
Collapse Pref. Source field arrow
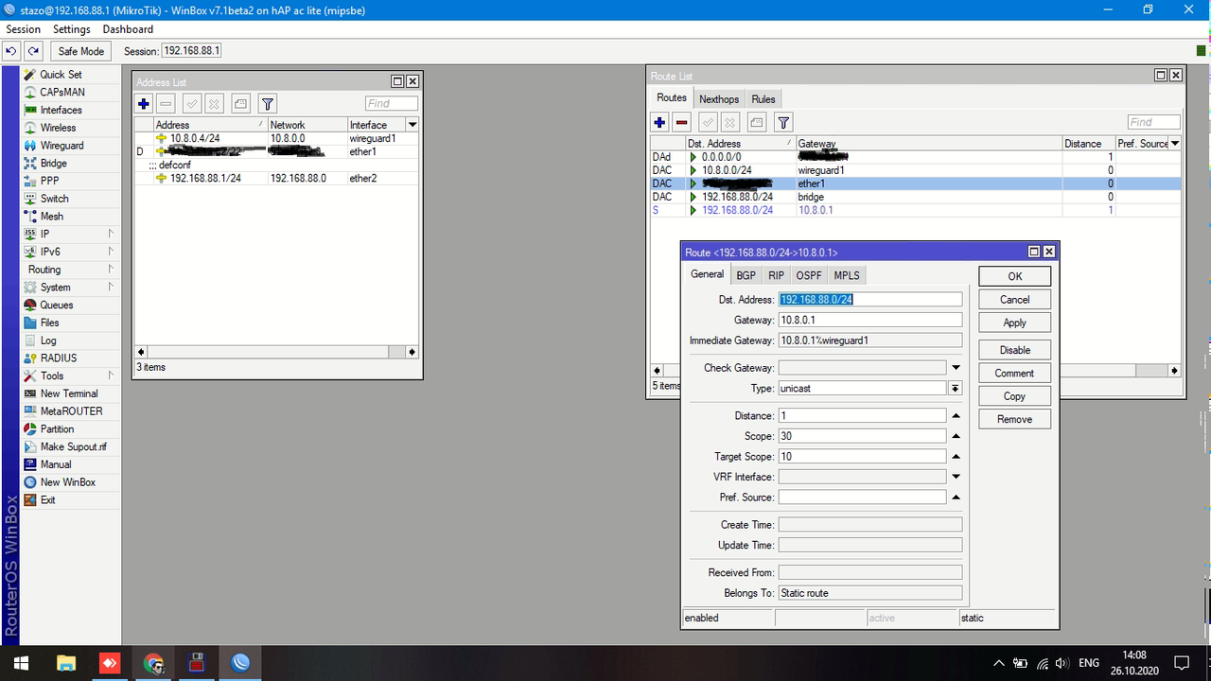[x=956, y=498]
